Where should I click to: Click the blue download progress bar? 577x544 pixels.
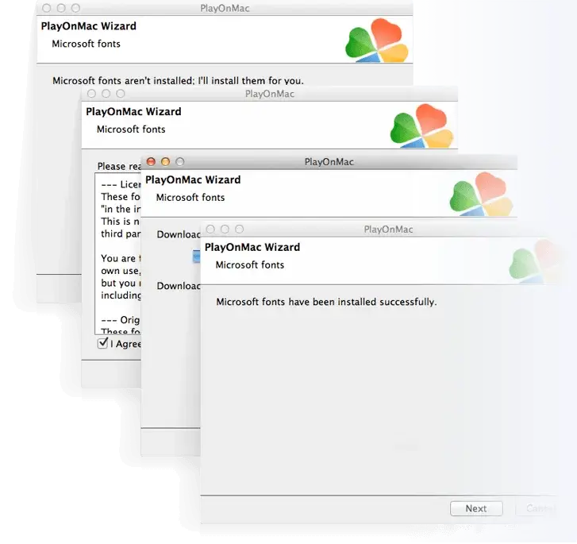click(x=196, y=257)
